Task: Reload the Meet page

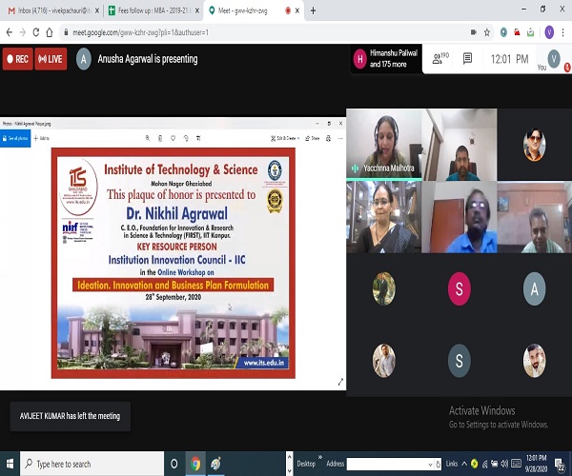Action: click(36, 32)
